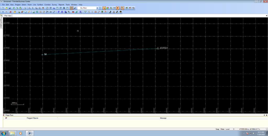
Task: Toggle the highlighted selection icon after the flag
Action: pos(122,8)
